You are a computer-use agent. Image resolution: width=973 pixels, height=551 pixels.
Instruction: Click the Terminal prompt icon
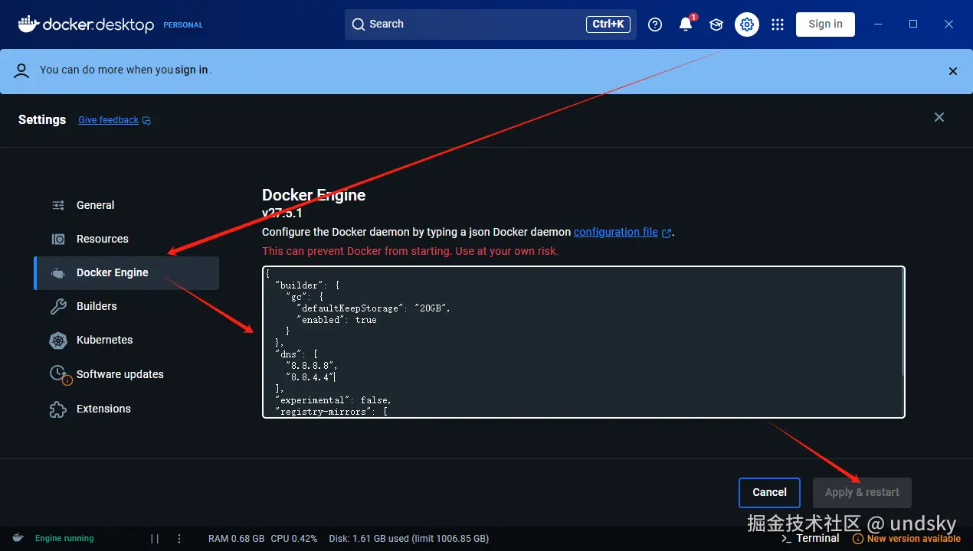click(x=786, y=538)
